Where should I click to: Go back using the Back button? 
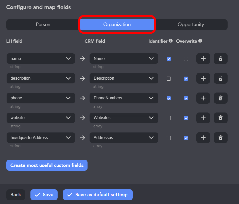point(16,195)
